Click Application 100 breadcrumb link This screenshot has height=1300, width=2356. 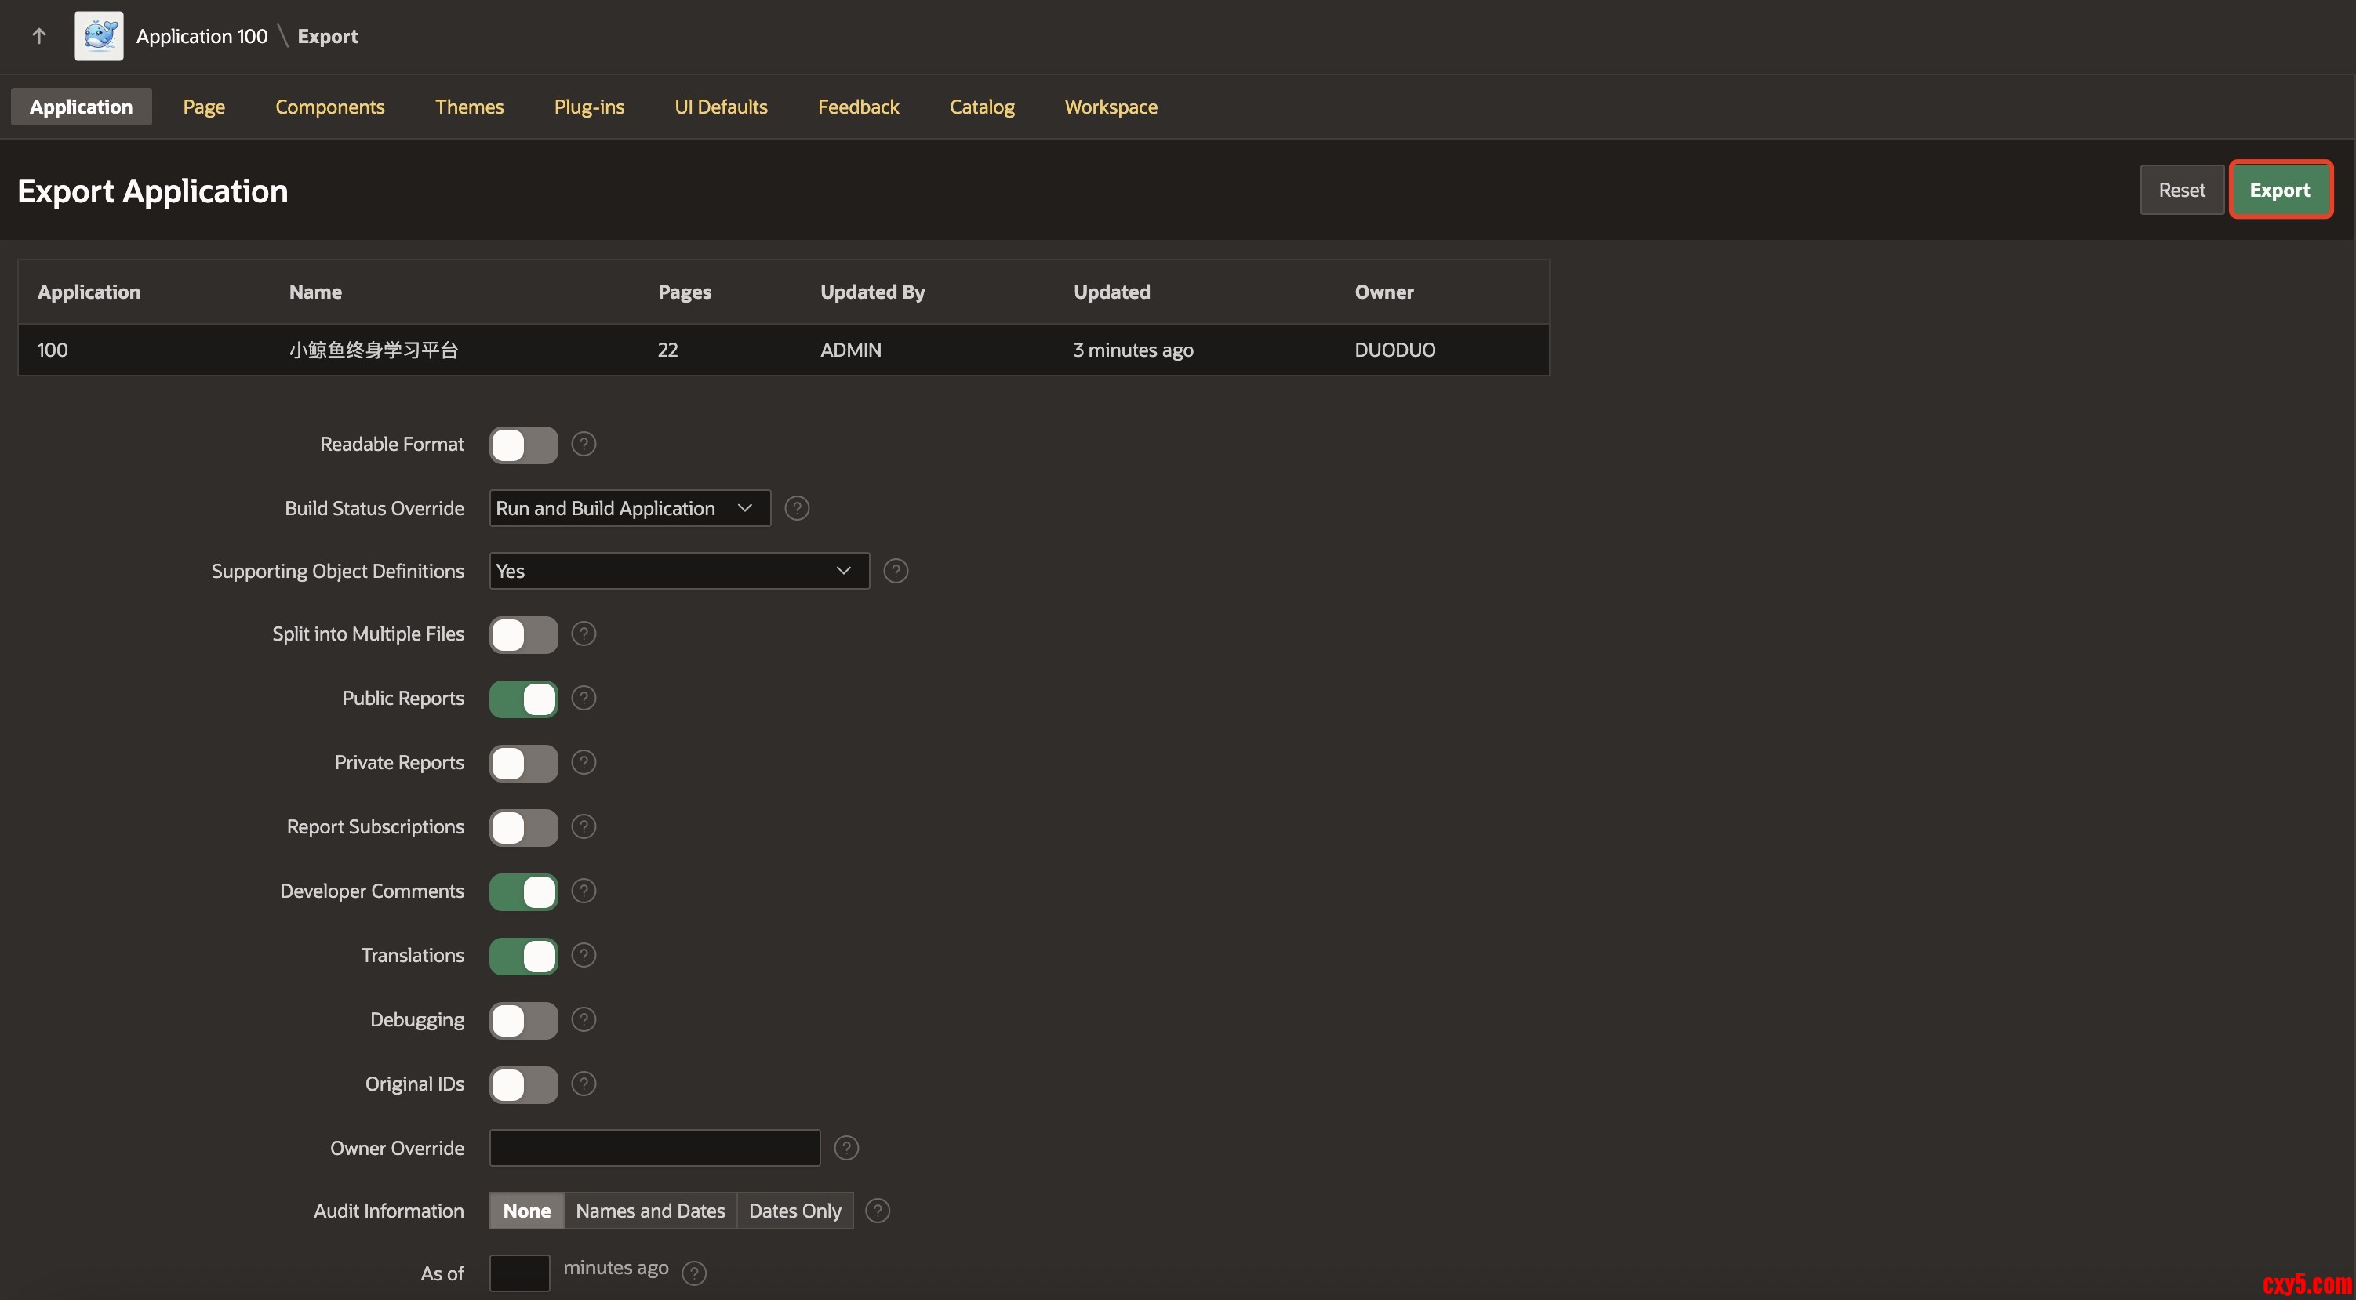202,37
